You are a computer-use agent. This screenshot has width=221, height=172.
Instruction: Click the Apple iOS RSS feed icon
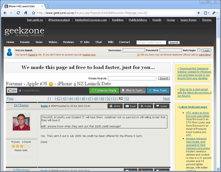point(51,84)
